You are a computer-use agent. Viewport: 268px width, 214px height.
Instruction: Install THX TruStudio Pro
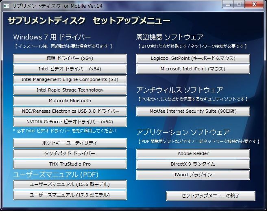click(70, 164)
